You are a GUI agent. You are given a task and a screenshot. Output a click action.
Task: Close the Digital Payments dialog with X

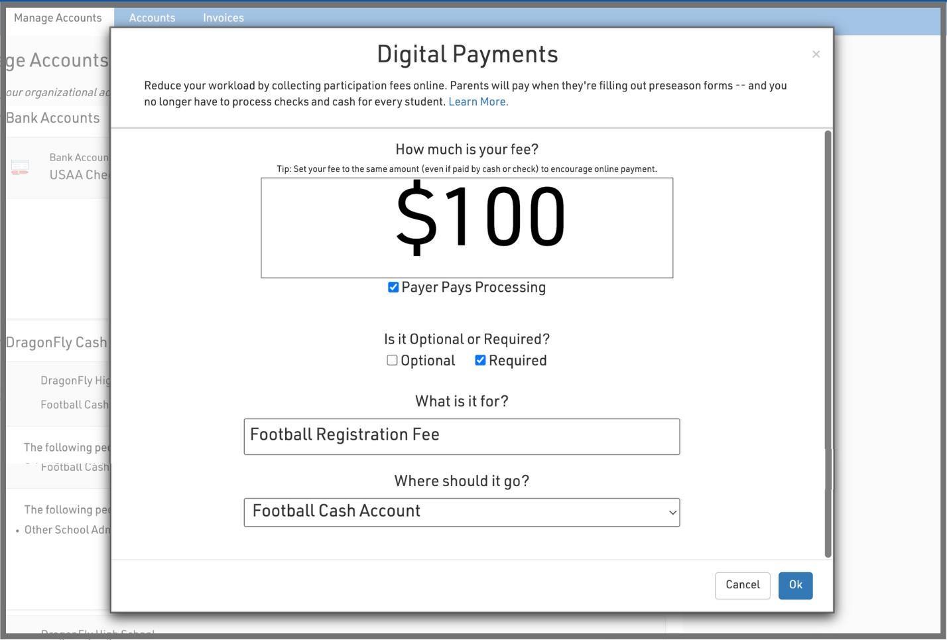click(x=816, y=54)
